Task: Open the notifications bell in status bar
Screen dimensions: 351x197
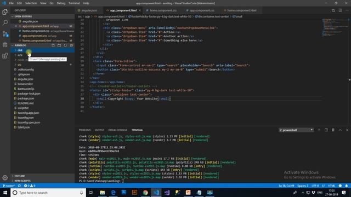Action: pyautogui.click(x=347, y=186)
